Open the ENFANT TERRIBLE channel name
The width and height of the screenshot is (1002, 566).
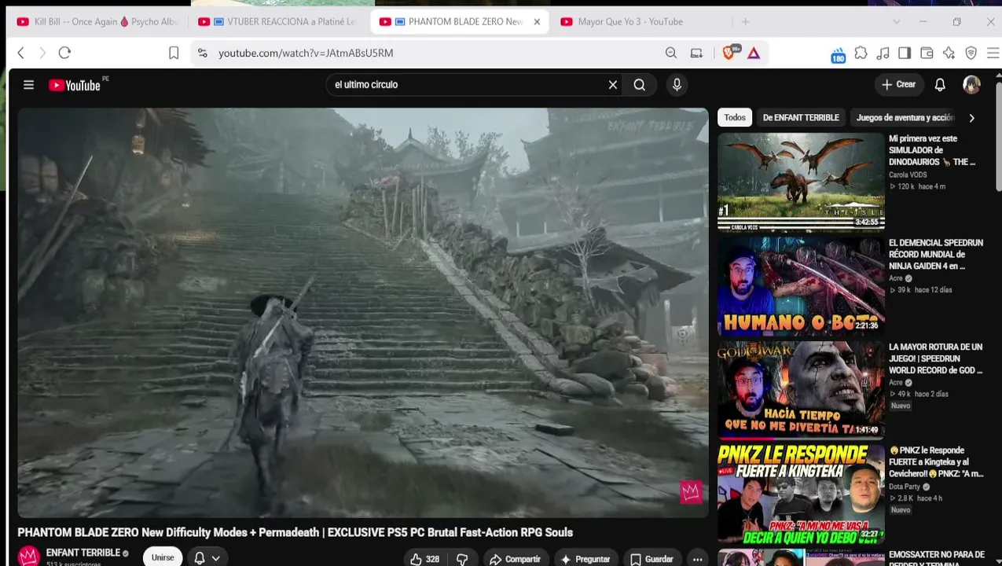[83, 553]
